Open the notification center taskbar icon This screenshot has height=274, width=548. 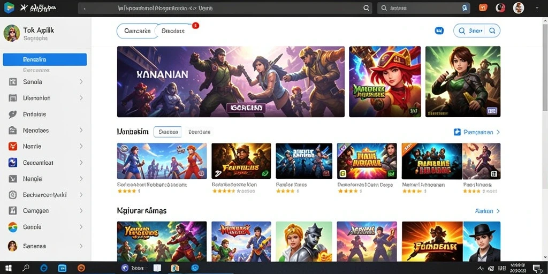(536, 268)
